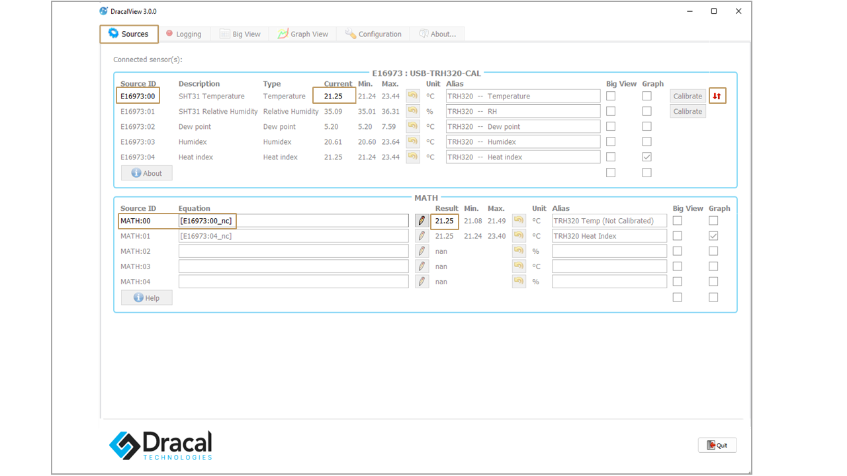This screenshot has height=476, width=847.
Task: Click MATH:01 equation field [E16973:04_nc]
Action: click(x=294, y=236)
